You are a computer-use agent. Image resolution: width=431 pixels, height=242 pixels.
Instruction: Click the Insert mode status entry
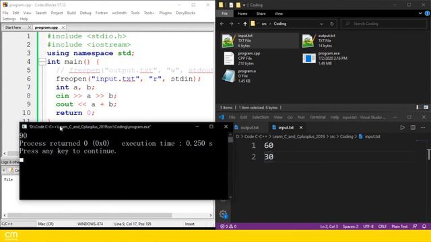pos(189,224)
